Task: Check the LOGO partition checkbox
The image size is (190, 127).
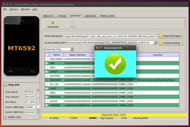Action: click(47, 89)
